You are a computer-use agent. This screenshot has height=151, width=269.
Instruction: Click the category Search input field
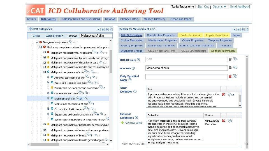pyautogui.click(x=96, y=36)
